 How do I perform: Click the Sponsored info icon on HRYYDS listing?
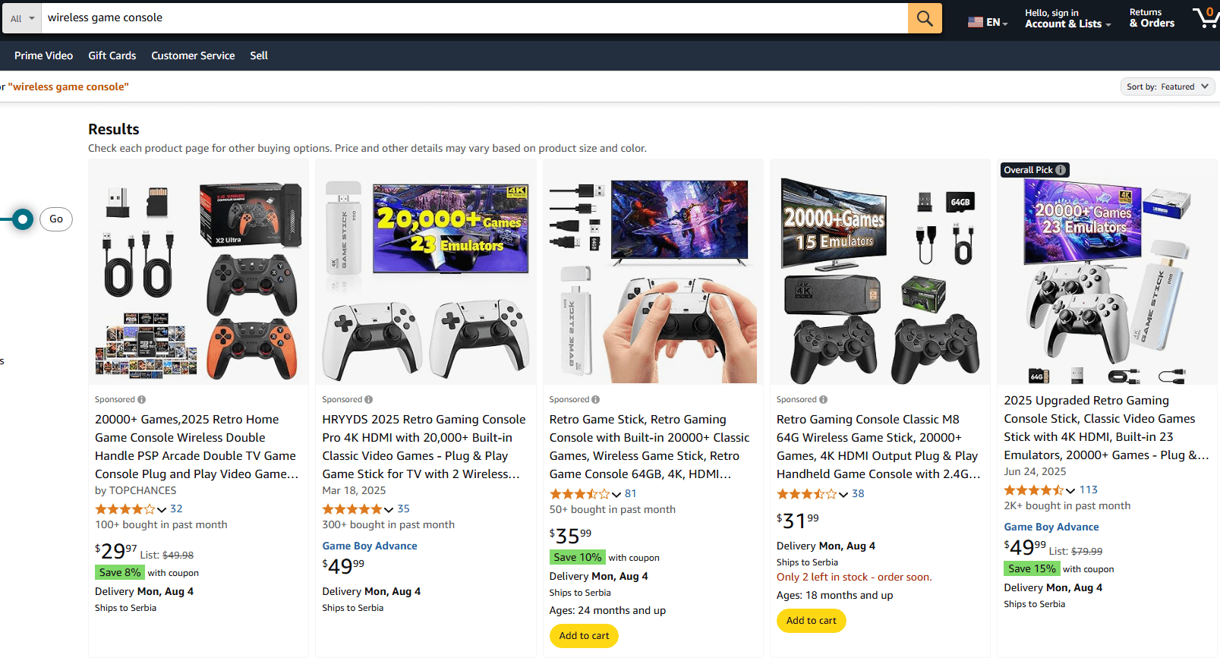click(370, 398)
